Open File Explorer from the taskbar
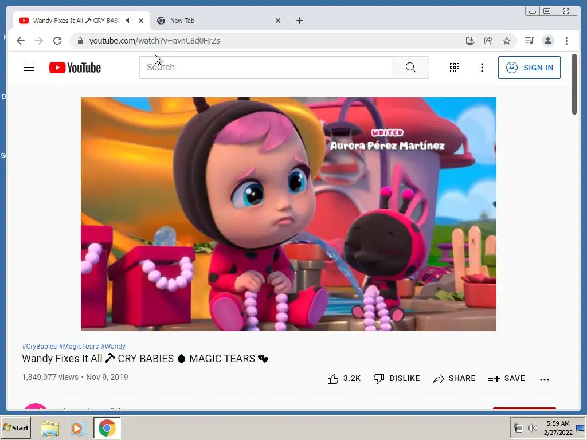587x440 pixels. (x=50, y=428)
